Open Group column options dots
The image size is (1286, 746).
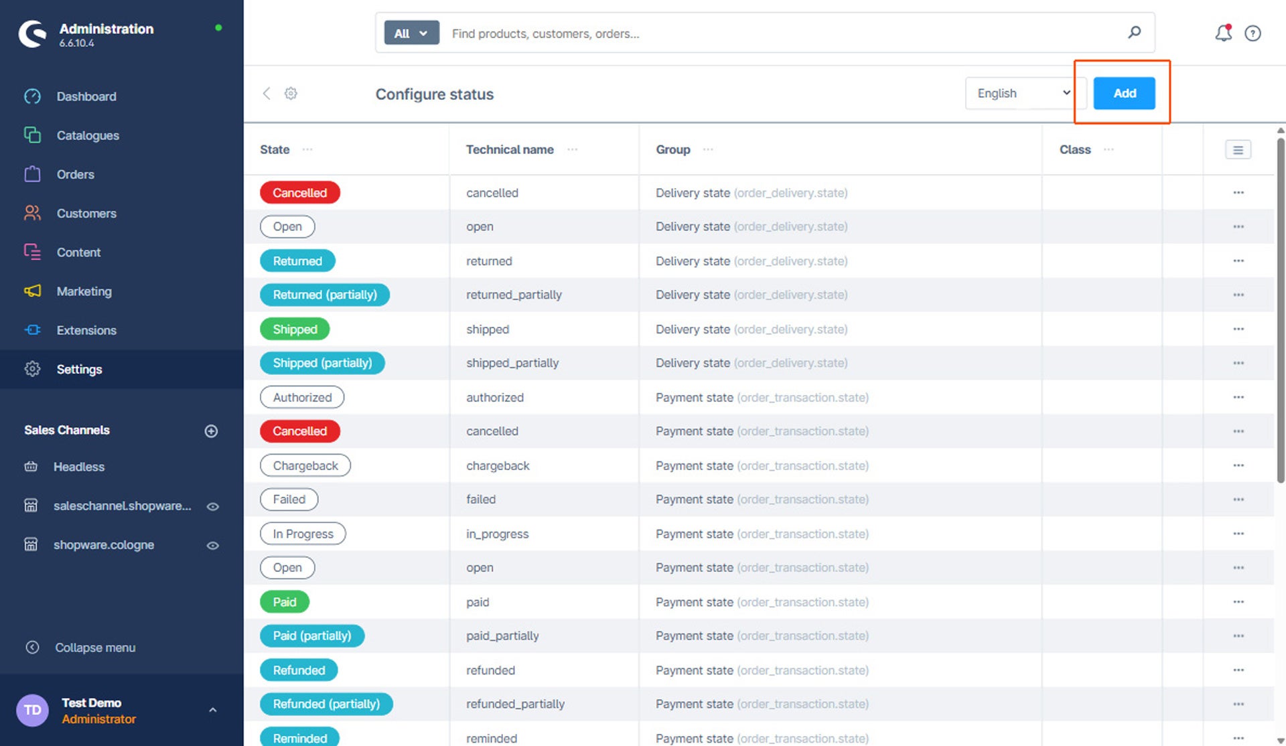click(708, 149)
